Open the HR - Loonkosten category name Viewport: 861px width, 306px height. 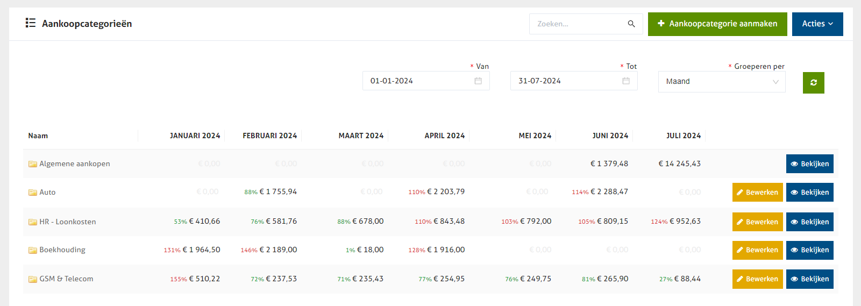(x=68, y=222)
